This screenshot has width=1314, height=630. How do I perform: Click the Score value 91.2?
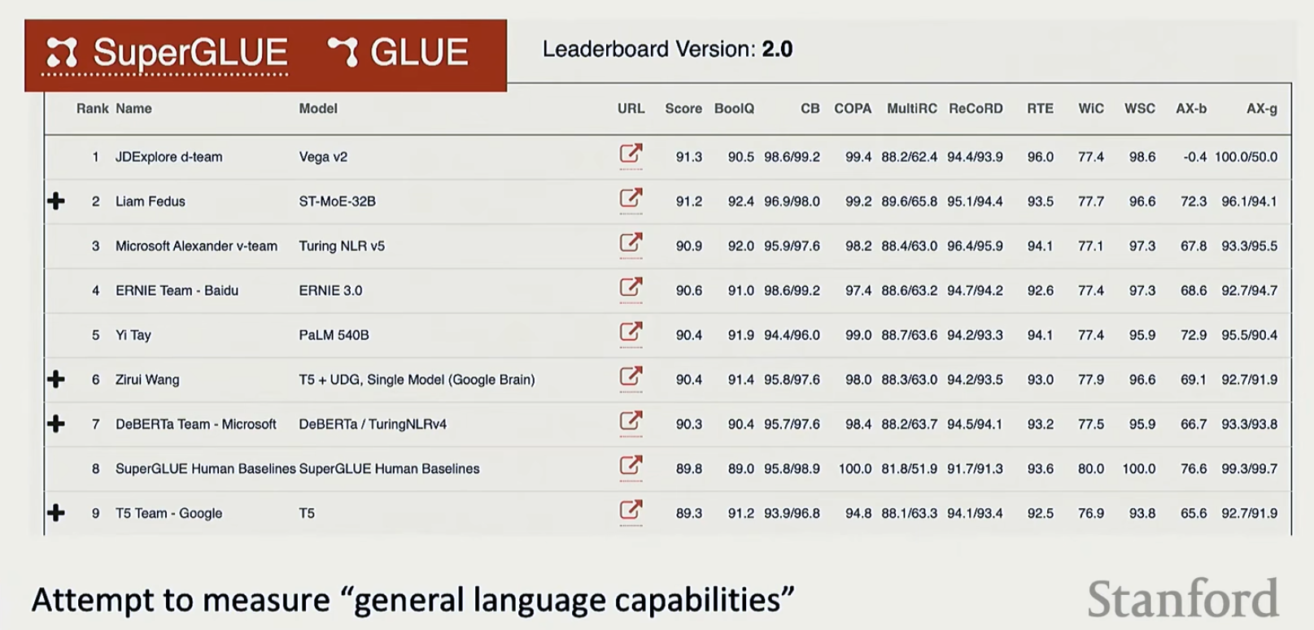[689, 202]
